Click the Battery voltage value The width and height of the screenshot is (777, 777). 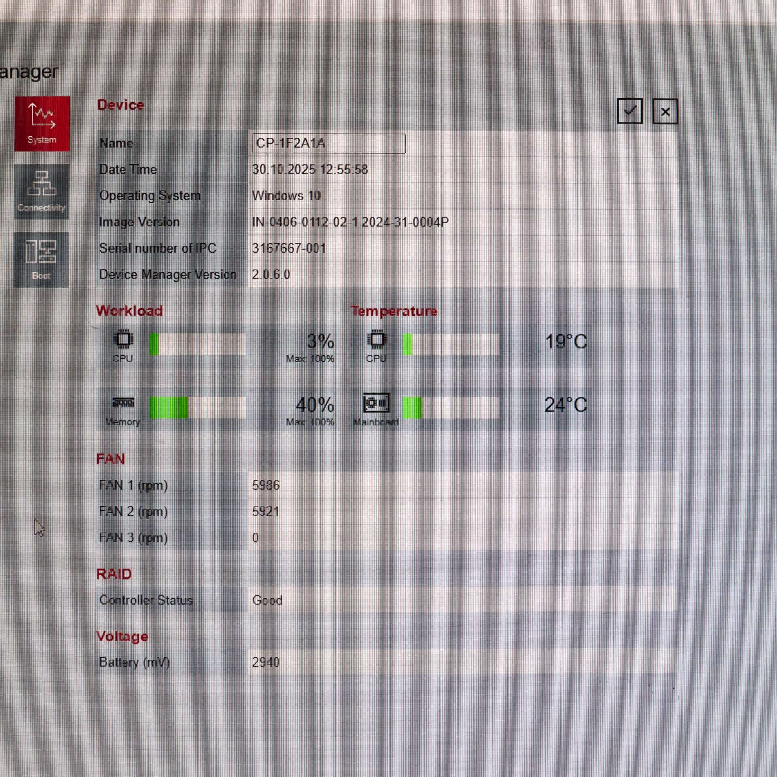pyautogui.click(x=265, y=662)
